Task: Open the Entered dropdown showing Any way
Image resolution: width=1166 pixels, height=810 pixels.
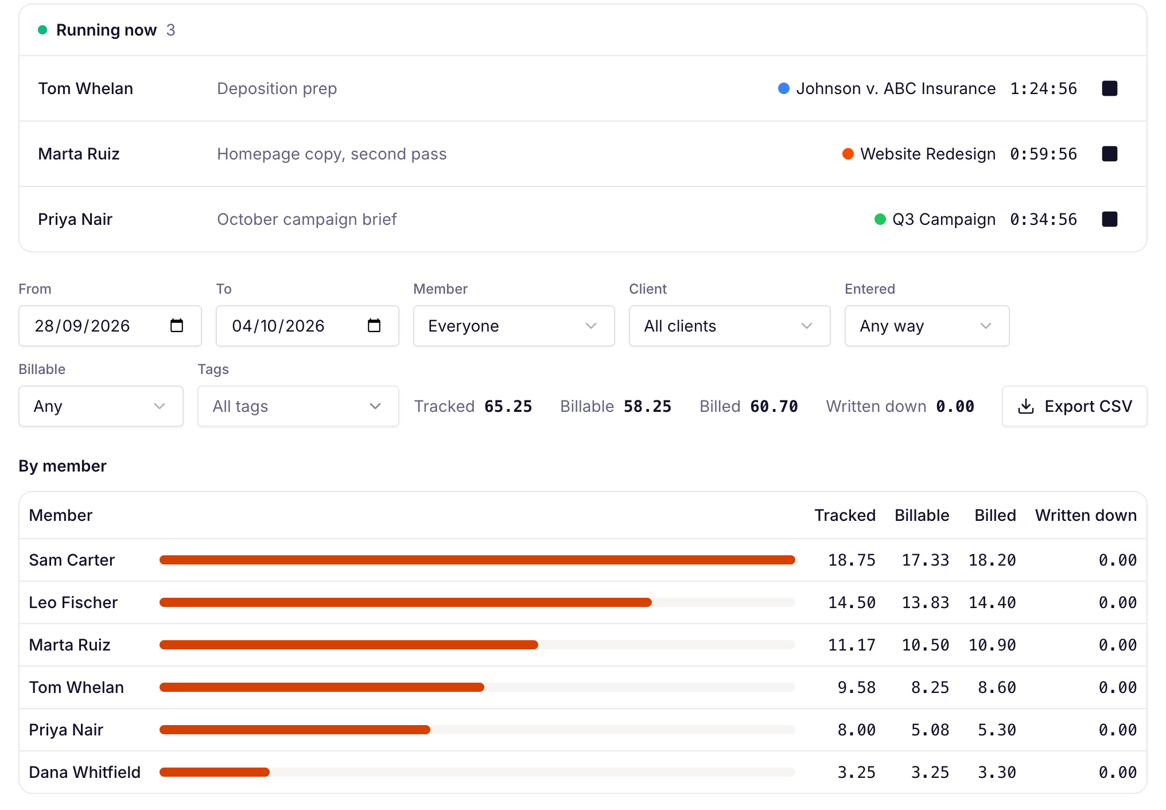Action: 927,326
